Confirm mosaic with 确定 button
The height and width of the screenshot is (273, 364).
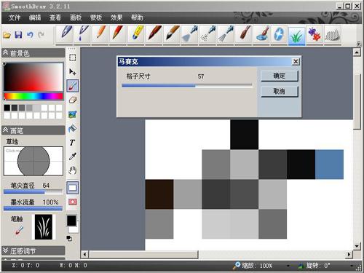coord(280,76)
